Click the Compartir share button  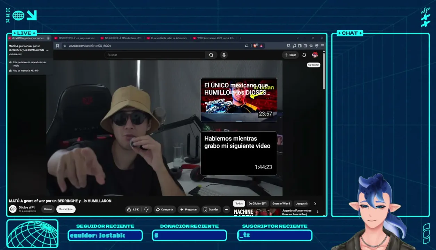pos(164,209)
